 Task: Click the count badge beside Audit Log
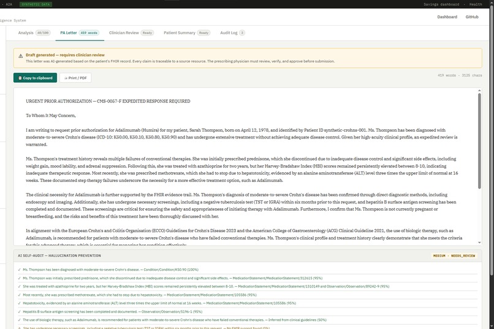tap(242, 32)
